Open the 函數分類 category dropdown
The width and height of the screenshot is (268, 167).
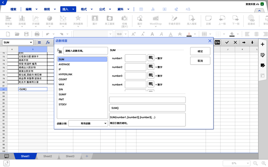pos(88,123)
